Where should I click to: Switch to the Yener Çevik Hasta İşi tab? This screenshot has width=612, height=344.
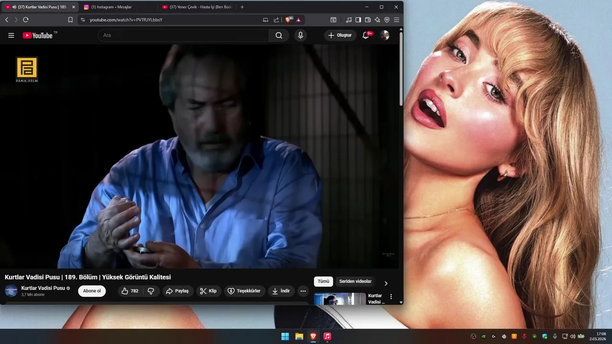[197, 7]
